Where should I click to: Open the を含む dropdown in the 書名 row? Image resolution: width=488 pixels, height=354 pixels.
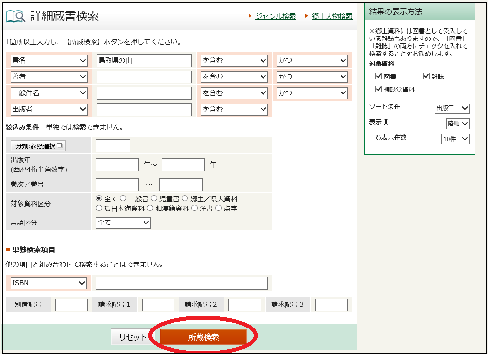[234, 60]
